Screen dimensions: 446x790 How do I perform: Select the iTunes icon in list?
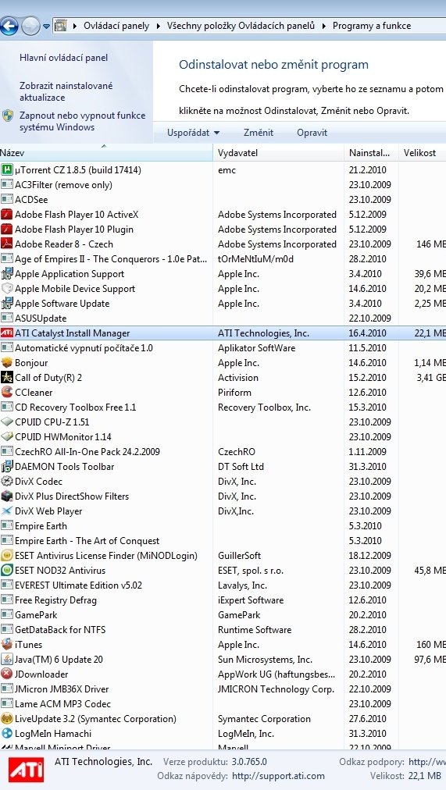click(6, 644)
